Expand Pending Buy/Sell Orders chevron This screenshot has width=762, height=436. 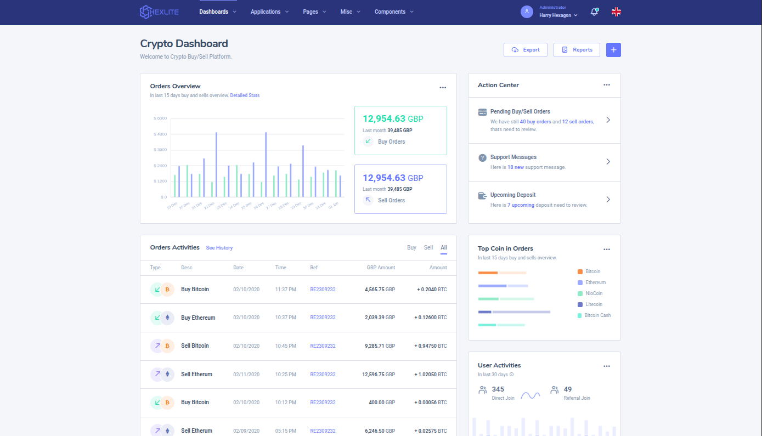coord(608,120)
